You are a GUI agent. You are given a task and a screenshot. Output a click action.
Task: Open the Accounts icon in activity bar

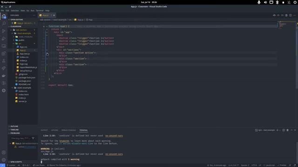click(4, 153)
